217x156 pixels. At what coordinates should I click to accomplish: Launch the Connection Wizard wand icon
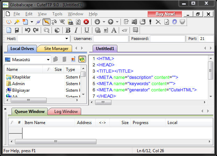pos(17,22)
